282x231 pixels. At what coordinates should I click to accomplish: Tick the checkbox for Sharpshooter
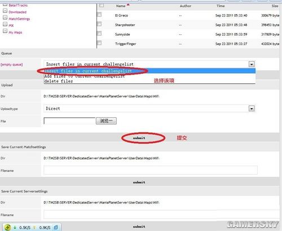click(x=99, y=24)
